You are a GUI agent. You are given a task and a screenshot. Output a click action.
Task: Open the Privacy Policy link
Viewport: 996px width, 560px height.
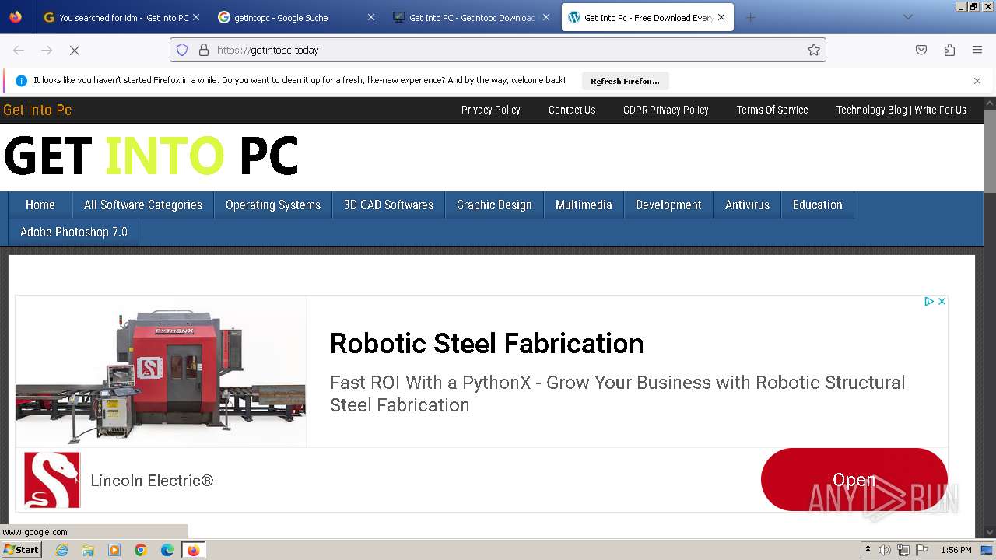coord(491,110)
